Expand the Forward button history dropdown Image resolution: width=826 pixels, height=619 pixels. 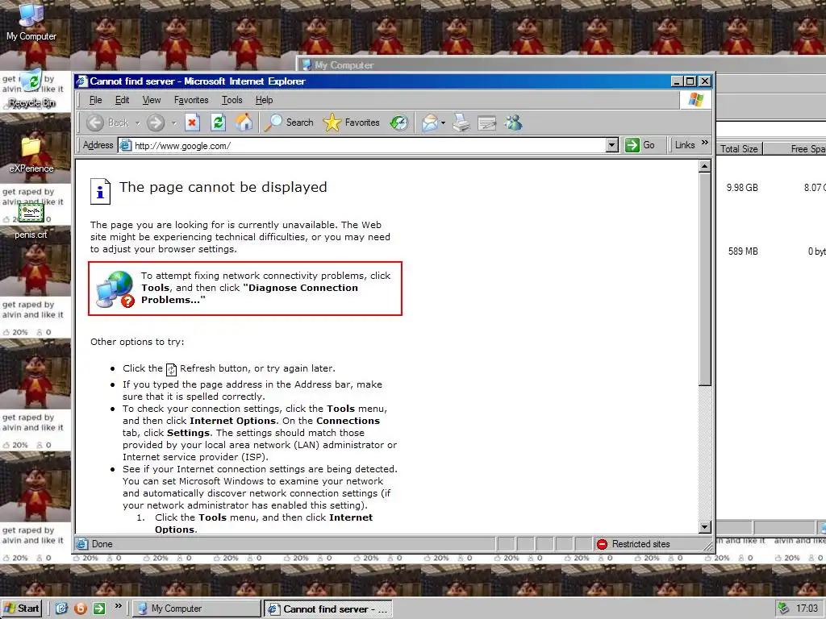[x=174, y=123]
